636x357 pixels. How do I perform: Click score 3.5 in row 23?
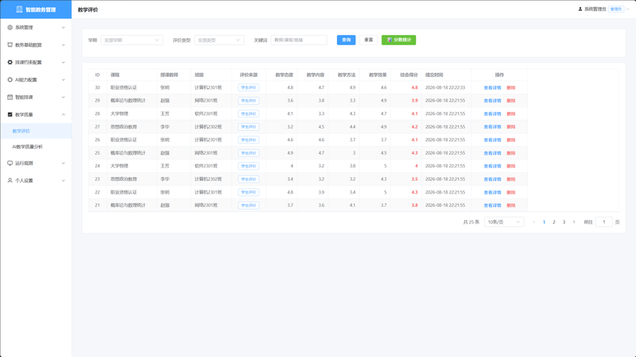[414, 179]
